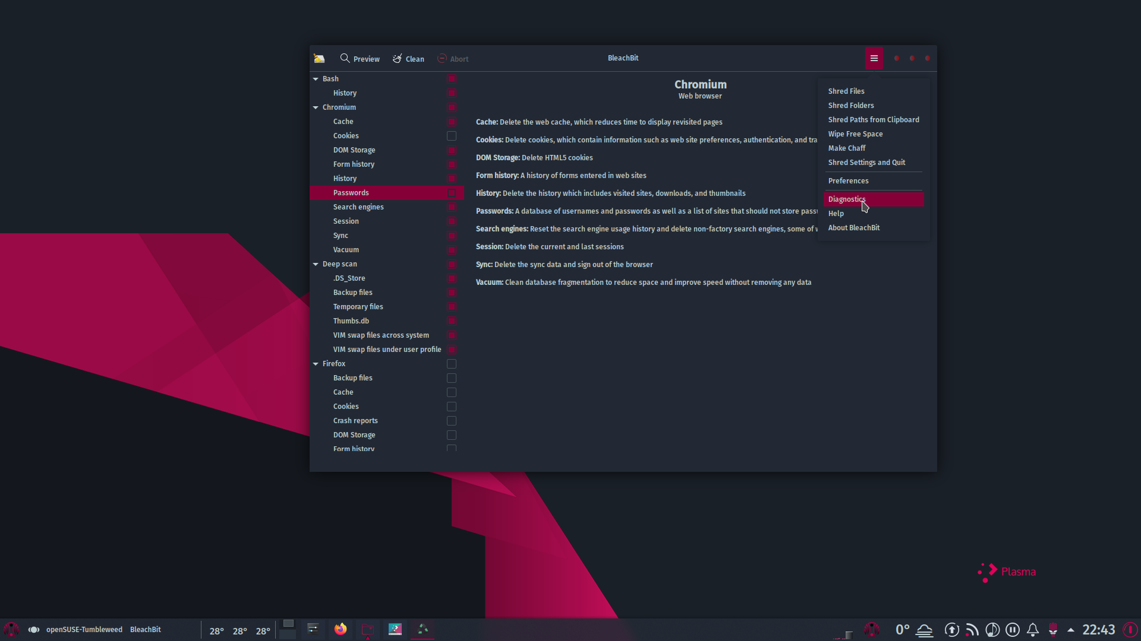The image size is (1141, 641).
Task: Open Help from the menu
Action: click(x=874, y=213)
